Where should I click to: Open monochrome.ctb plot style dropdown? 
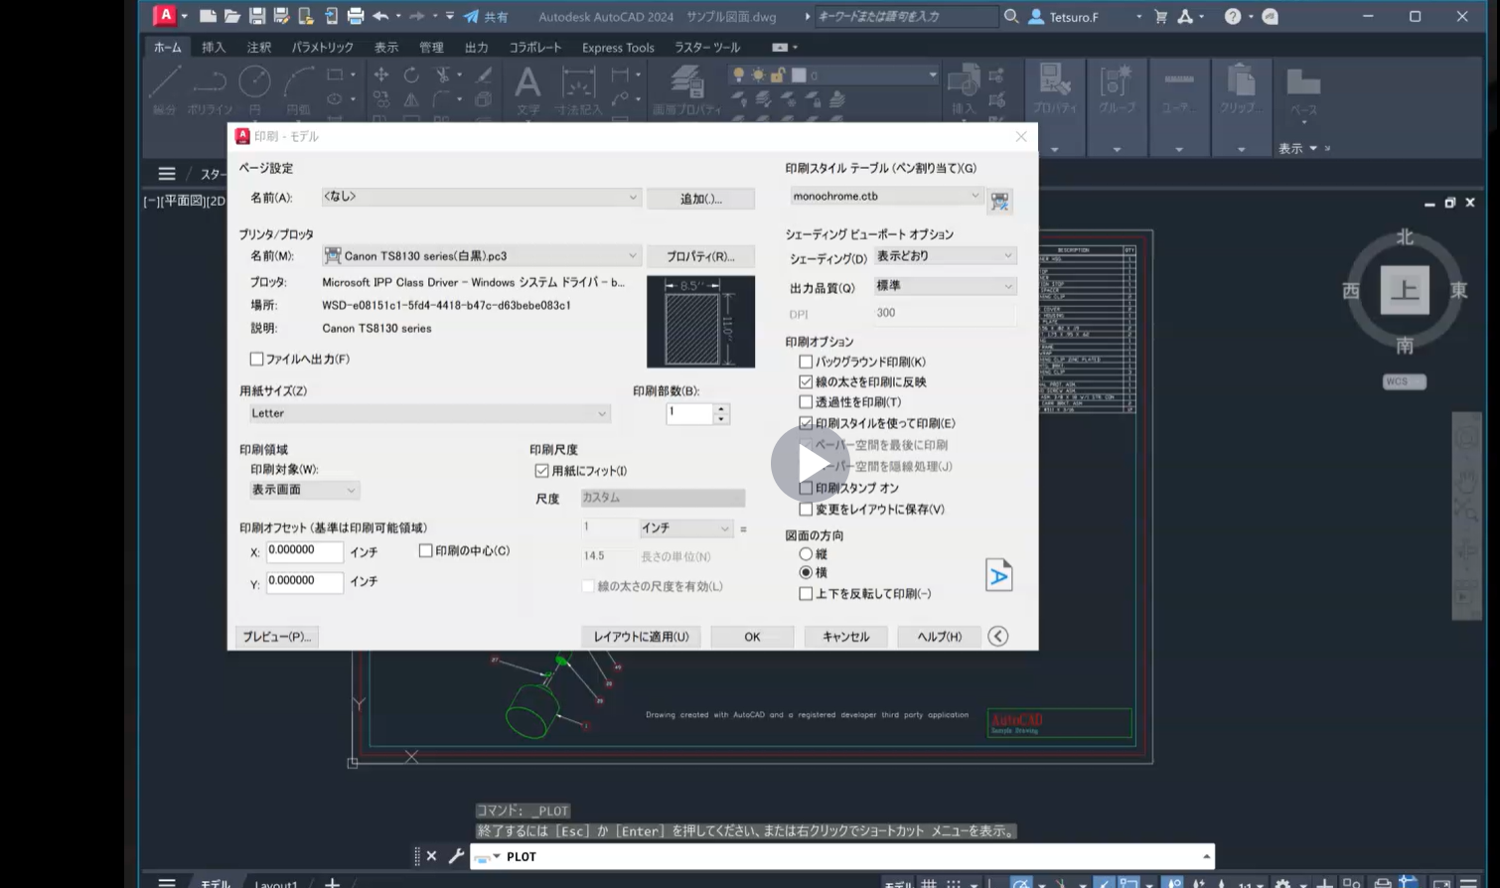tap(886, 197)
